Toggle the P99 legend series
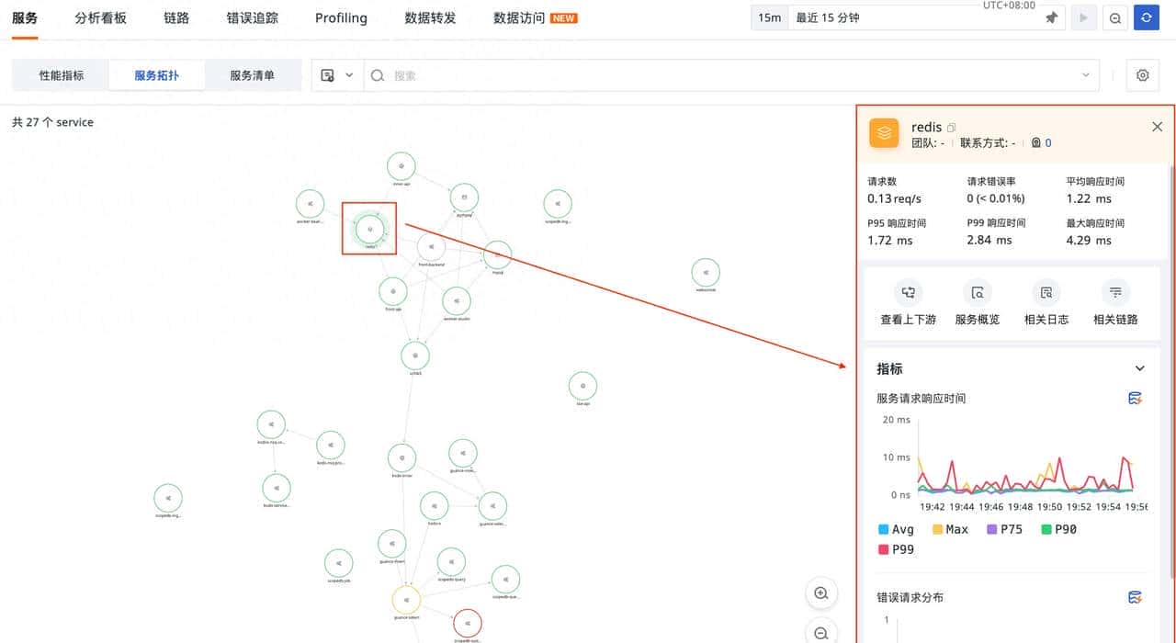Viewport: 1176px width, 643px height. coord(897,549)
